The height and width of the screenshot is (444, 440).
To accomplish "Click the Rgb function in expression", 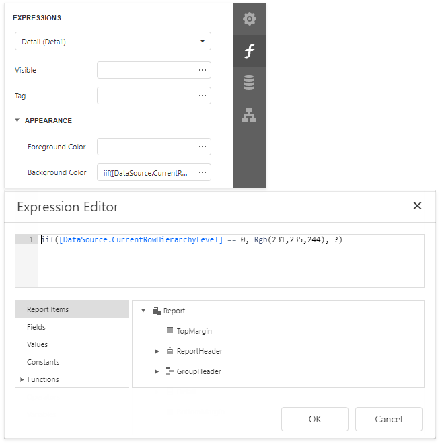I will pyautogui.click(x=260, y=239).
